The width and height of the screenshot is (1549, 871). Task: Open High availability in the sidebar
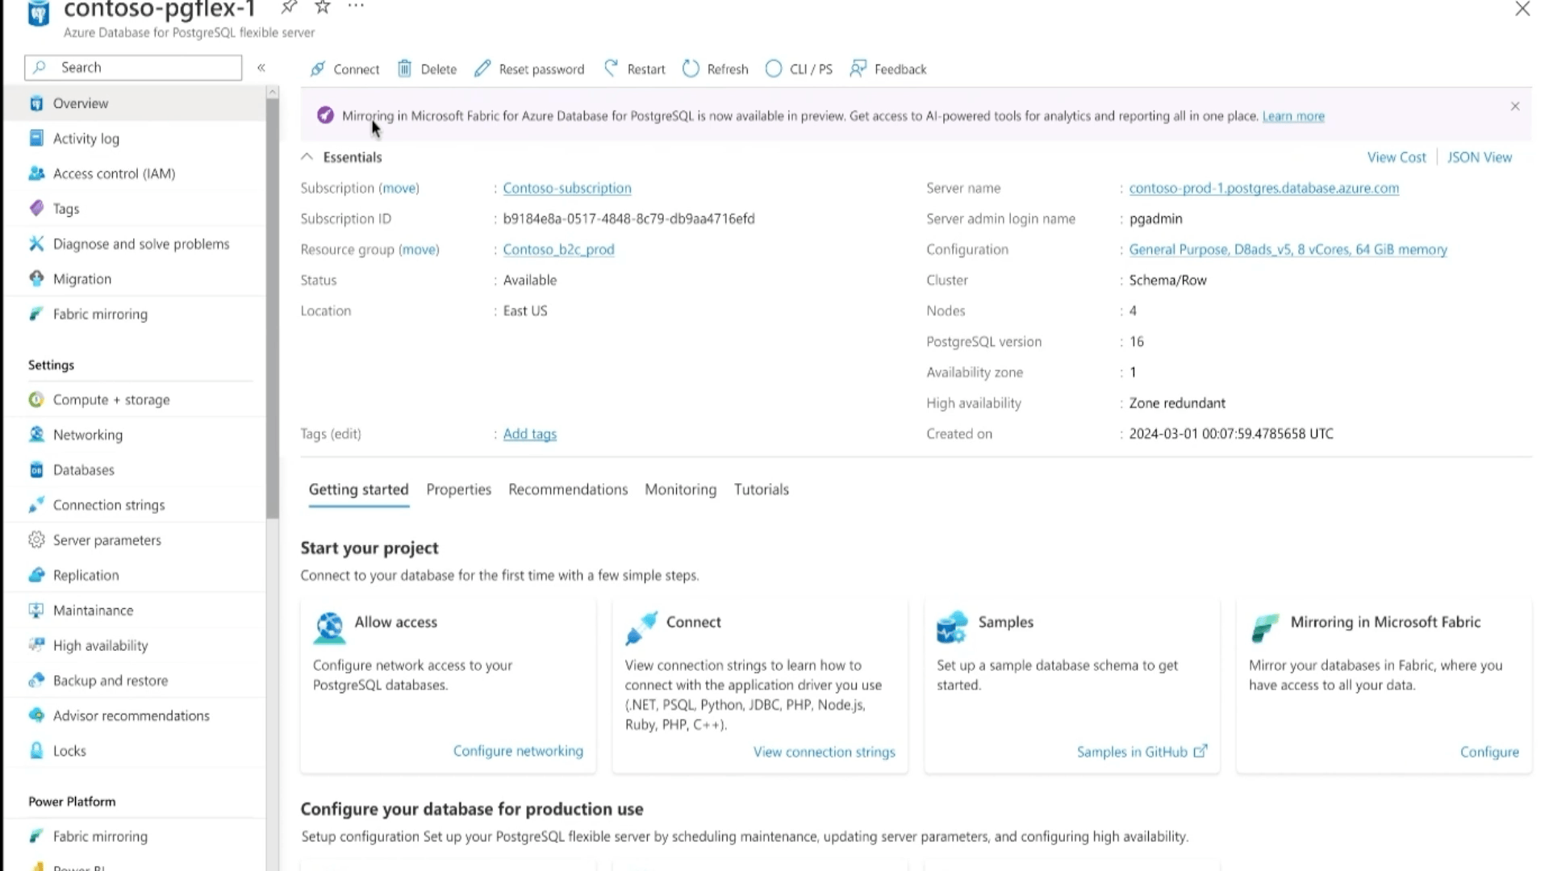136,645
